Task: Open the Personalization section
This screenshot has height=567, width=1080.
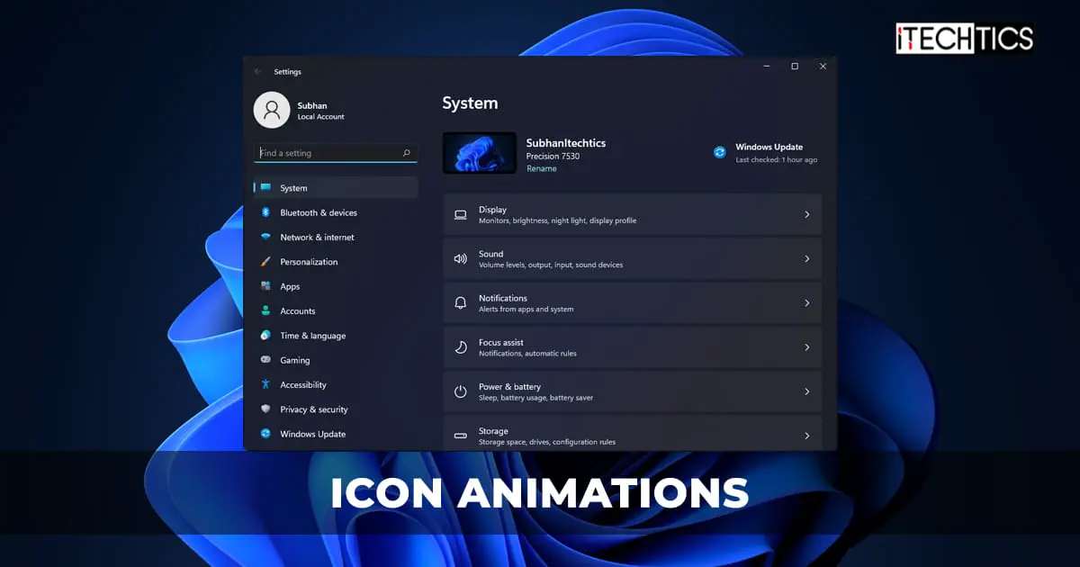Action: point(336,262)
